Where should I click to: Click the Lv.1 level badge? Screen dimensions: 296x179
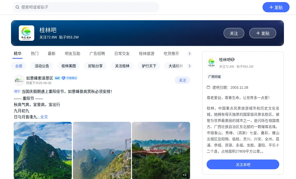(57, 78)
